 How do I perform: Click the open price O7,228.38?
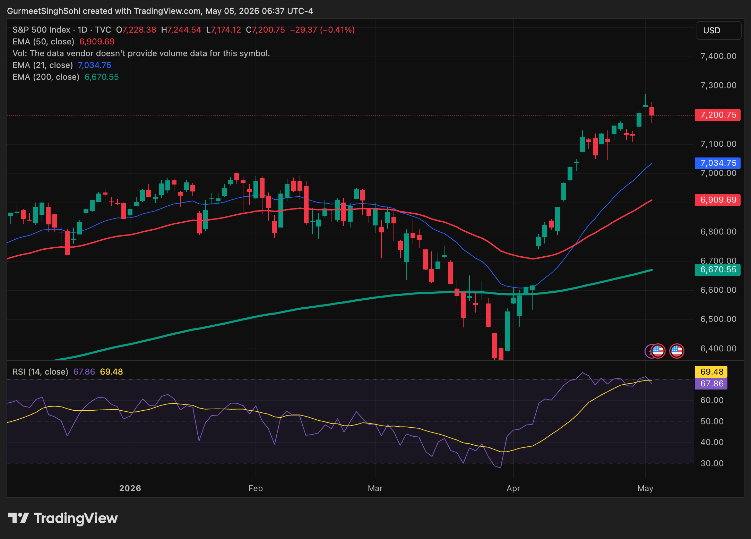136,30
